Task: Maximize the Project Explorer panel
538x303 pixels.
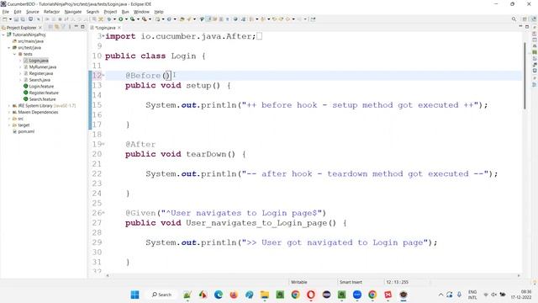Action: pos(82,27)
